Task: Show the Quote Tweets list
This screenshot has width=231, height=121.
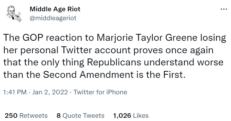Action: [83, 115]
